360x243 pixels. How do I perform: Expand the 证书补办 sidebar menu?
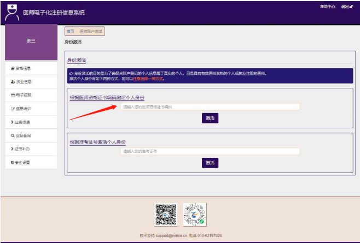point(22,149)
